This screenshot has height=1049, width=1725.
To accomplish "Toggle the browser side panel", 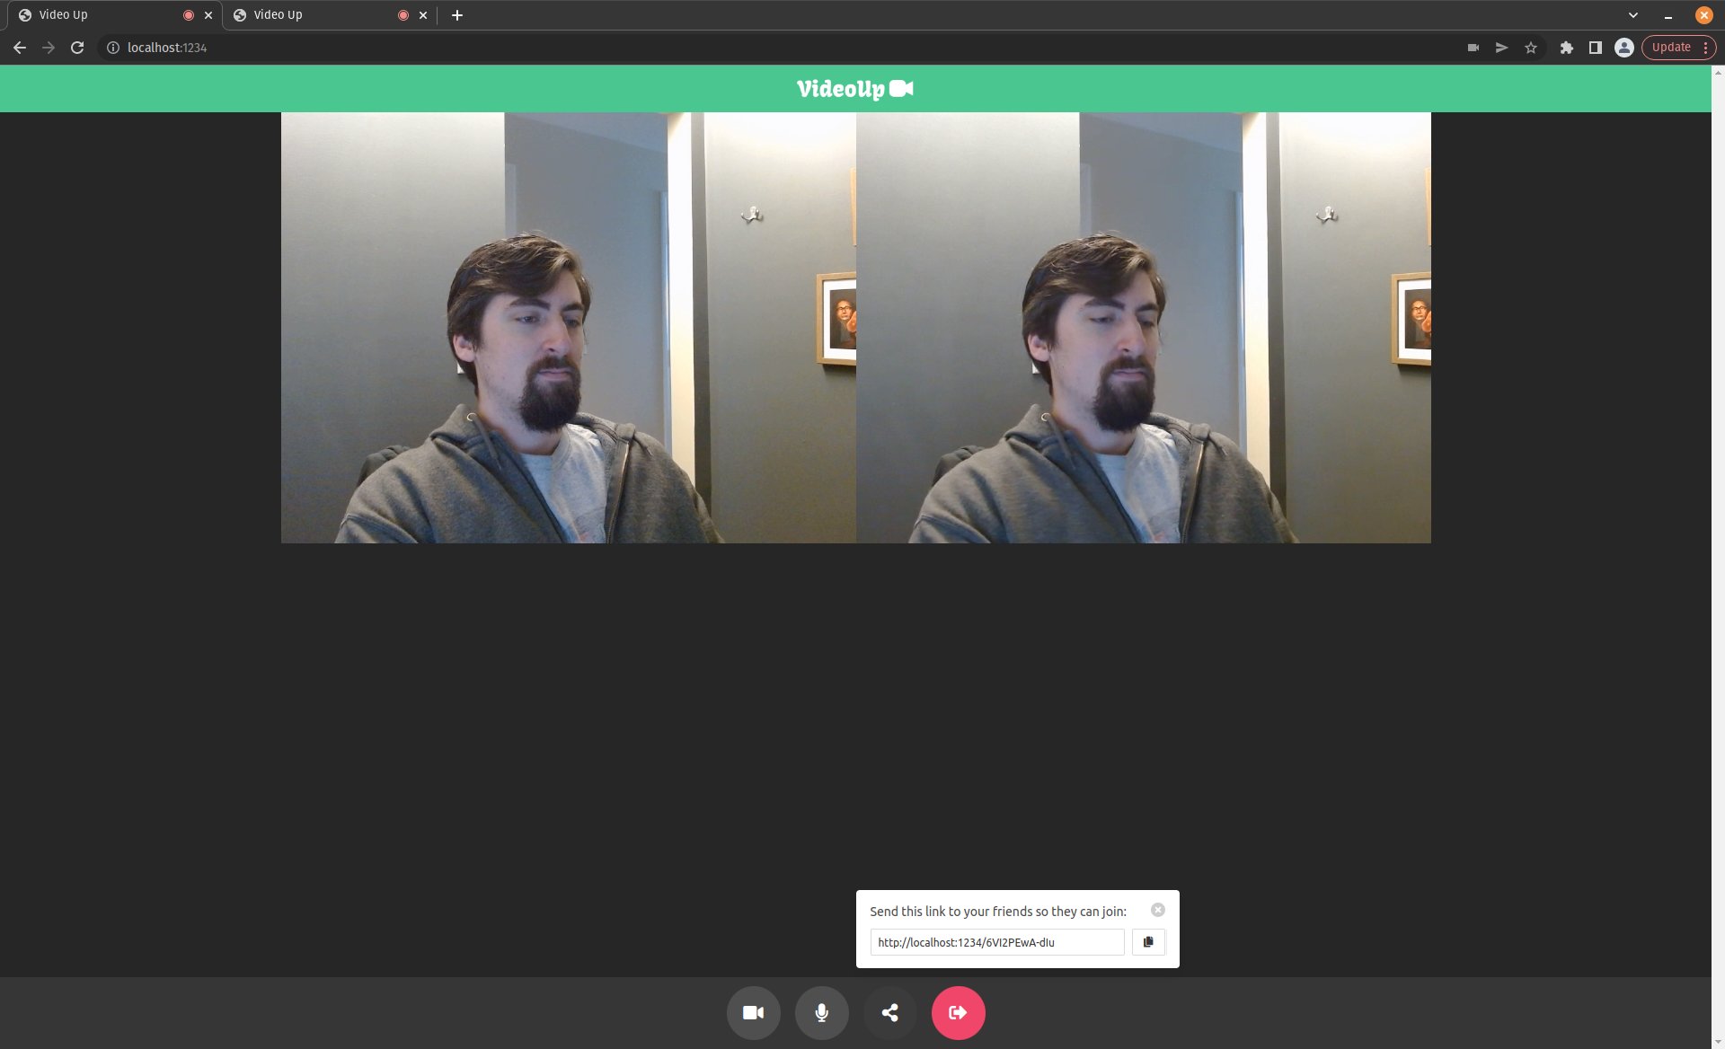I will click(1595, 48).
